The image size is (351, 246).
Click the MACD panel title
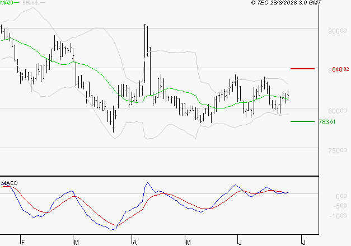pos(10,183)
